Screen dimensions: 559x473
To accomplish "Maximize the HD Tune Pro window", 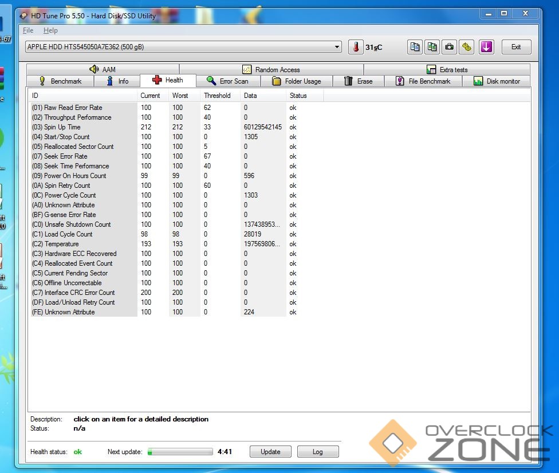I will coord(504,14).
